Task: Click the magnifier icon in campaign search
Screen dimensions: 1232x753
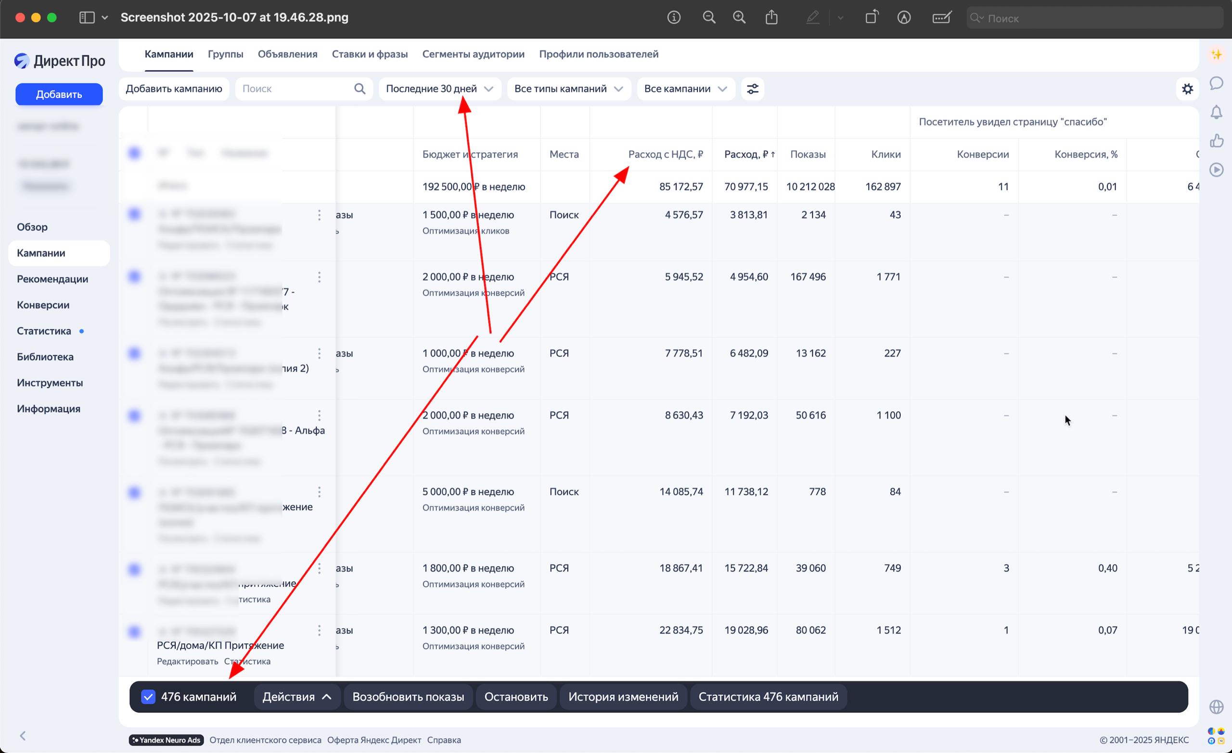Action: click(x=359, y=88)
